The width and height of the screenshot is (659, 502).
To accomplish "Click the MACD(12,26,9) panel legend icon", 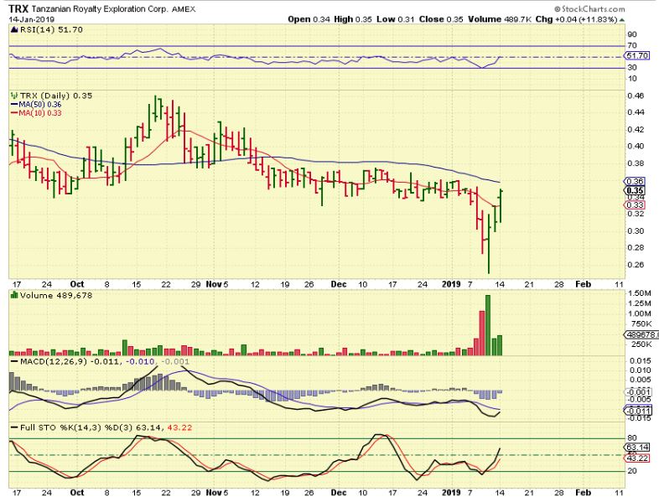I will [13, 360].
